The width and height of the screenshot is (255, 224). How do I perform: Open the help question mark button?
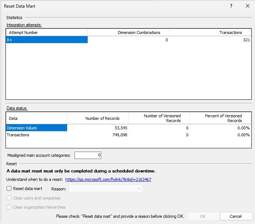[231, 6]
